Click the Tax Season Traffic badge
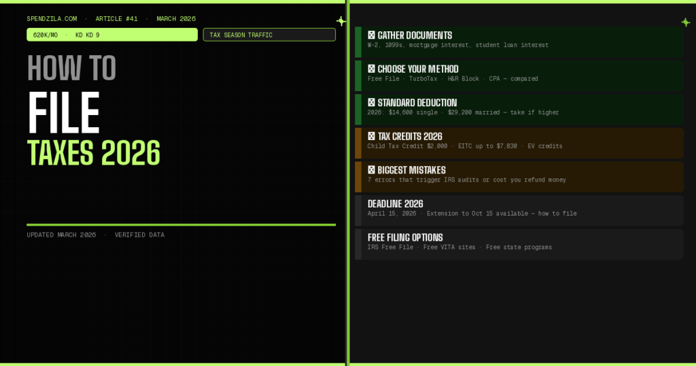696x366 pixels. pyautogui.click(x=269, y=35)
